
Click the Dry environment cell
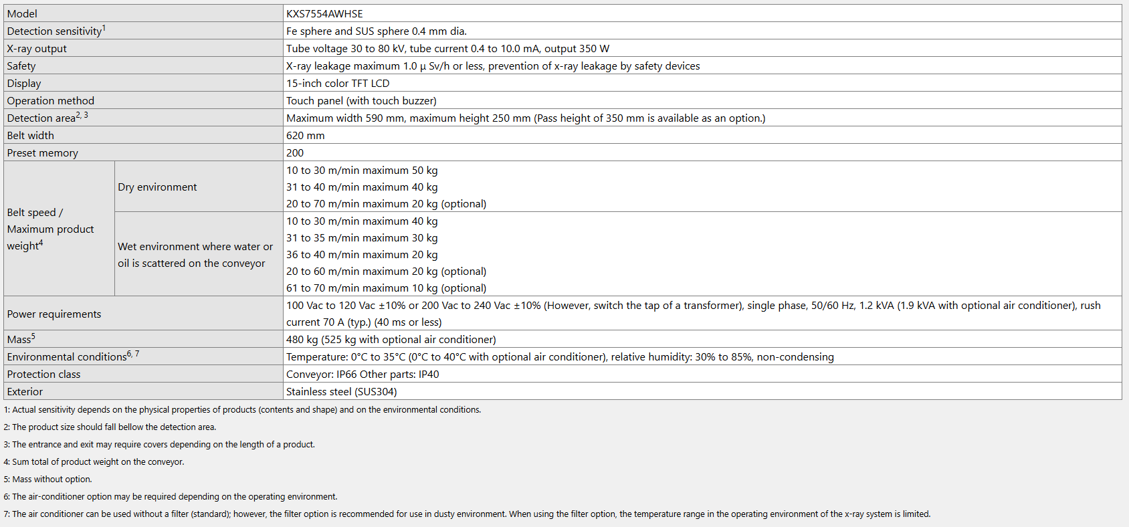tap(157, 187)
